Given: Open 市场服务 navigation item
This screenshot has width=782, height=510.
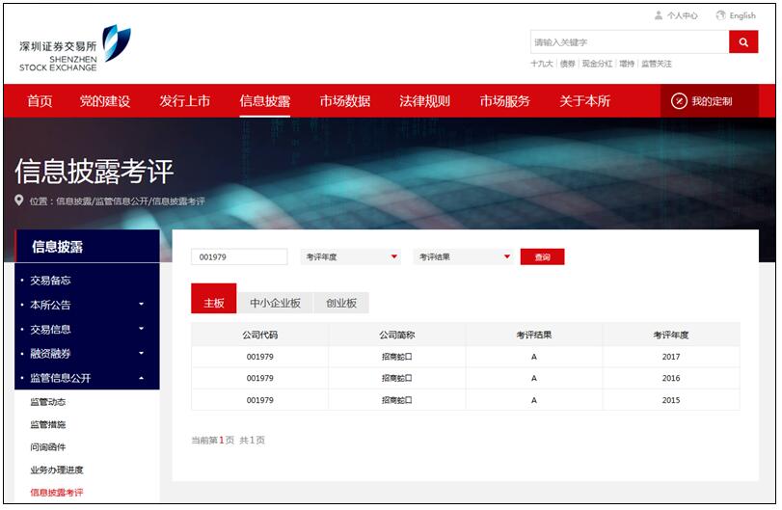Looking at the screenshot, I should pyautogui.click(x=504, y=101).
